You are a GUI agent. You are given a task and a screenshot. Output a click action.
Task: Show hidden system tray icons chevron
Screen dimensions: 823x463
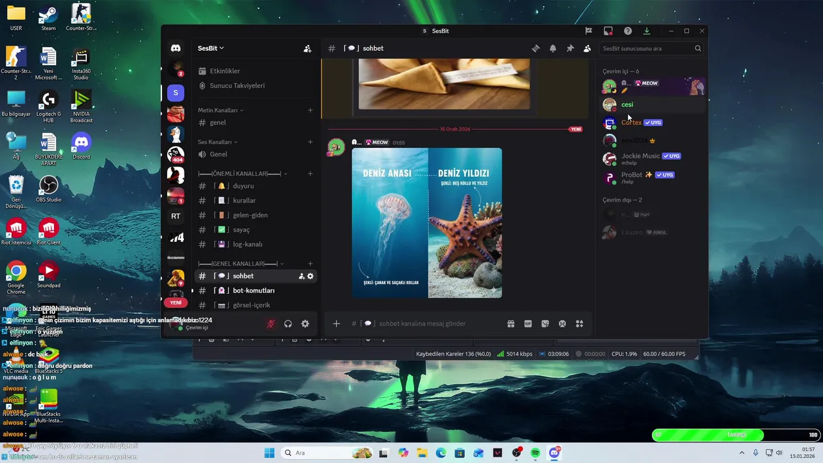pyautogui.click(x=742, y=453)
